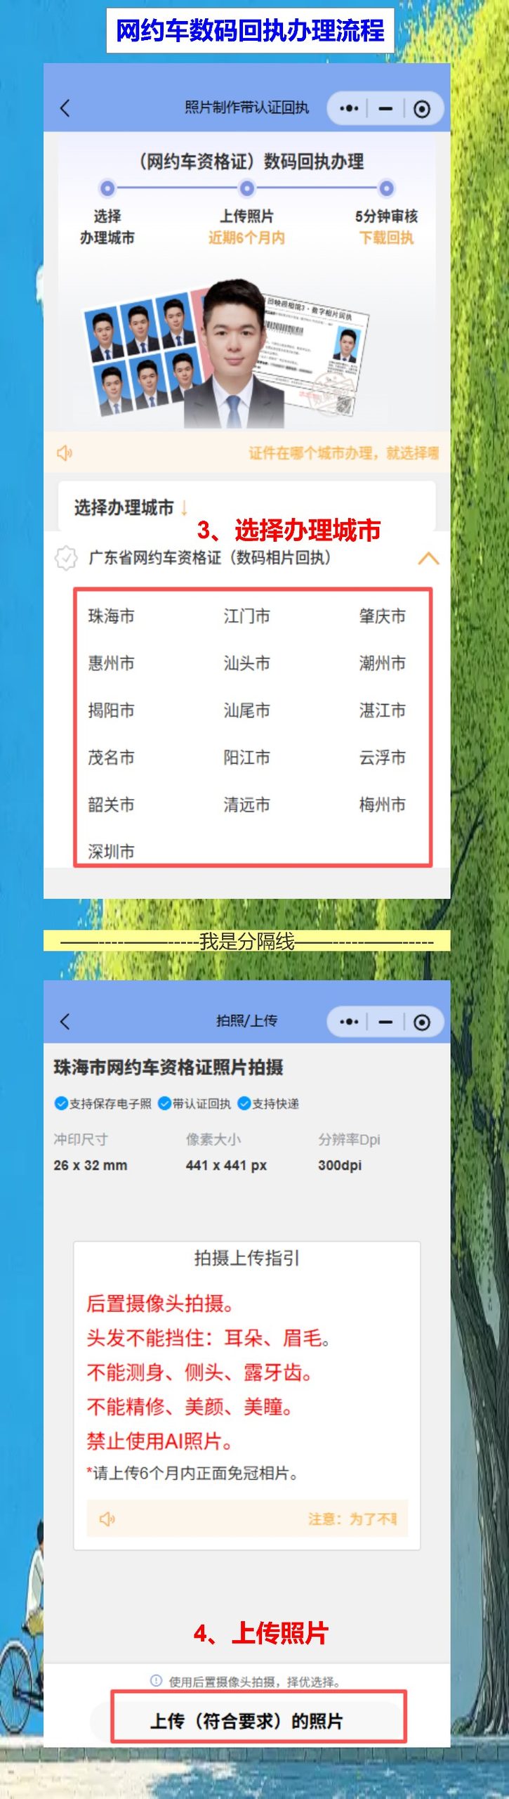Choose 湛江市 from city list
The width and height of the screenshot is (509, 1799).
382,710
